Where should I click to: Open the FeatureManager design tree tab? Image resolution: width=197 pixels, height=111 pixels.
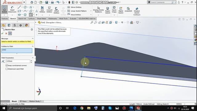coord(3,25)
